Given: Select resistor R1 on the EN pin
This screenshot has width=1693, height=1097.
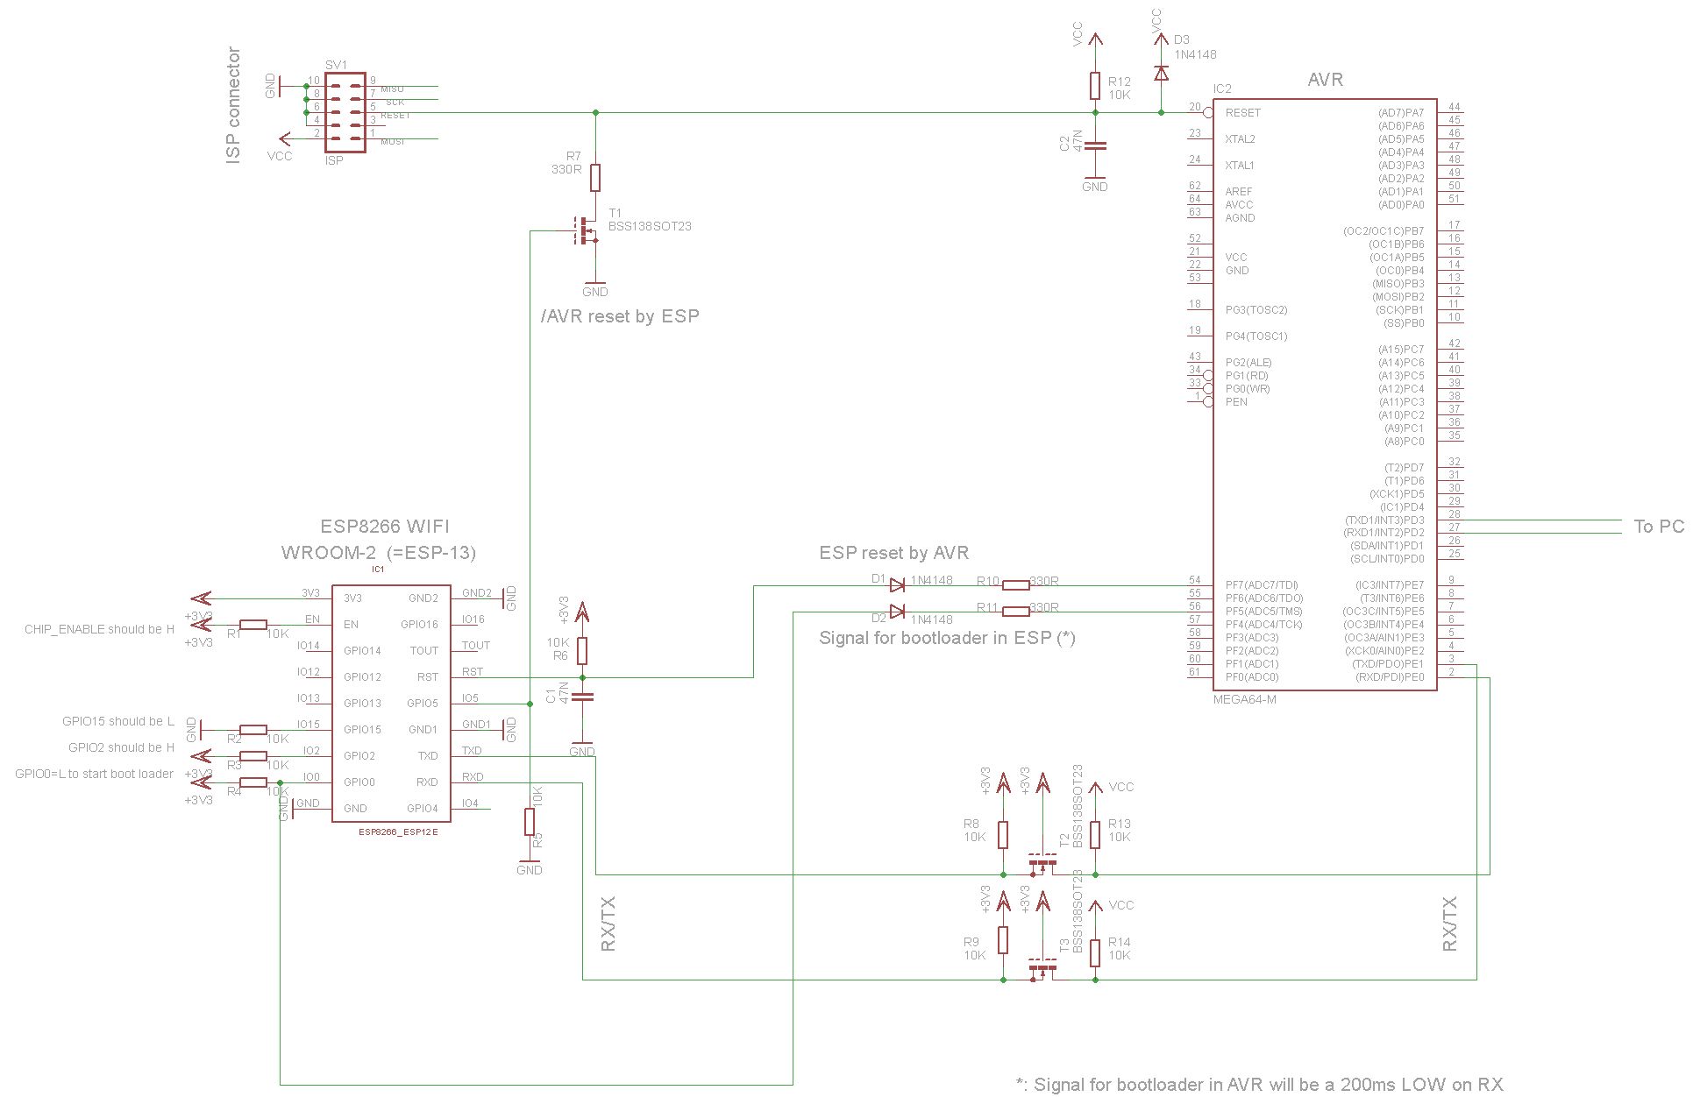Looking at the screenshot, I should click(x=253, y=624).
